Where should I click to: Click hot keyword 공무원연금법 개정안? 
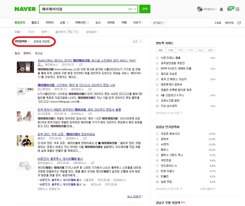173,63
